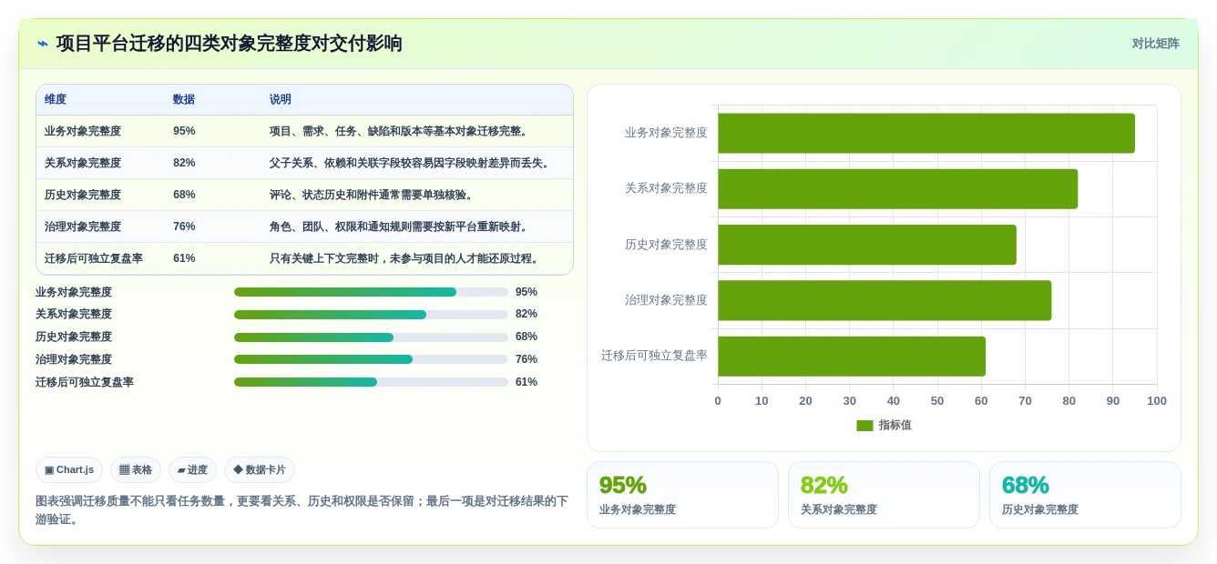Screen dimensions: 1217x564
Task: Click the 76% value in the table
Action: coord(184,227)
